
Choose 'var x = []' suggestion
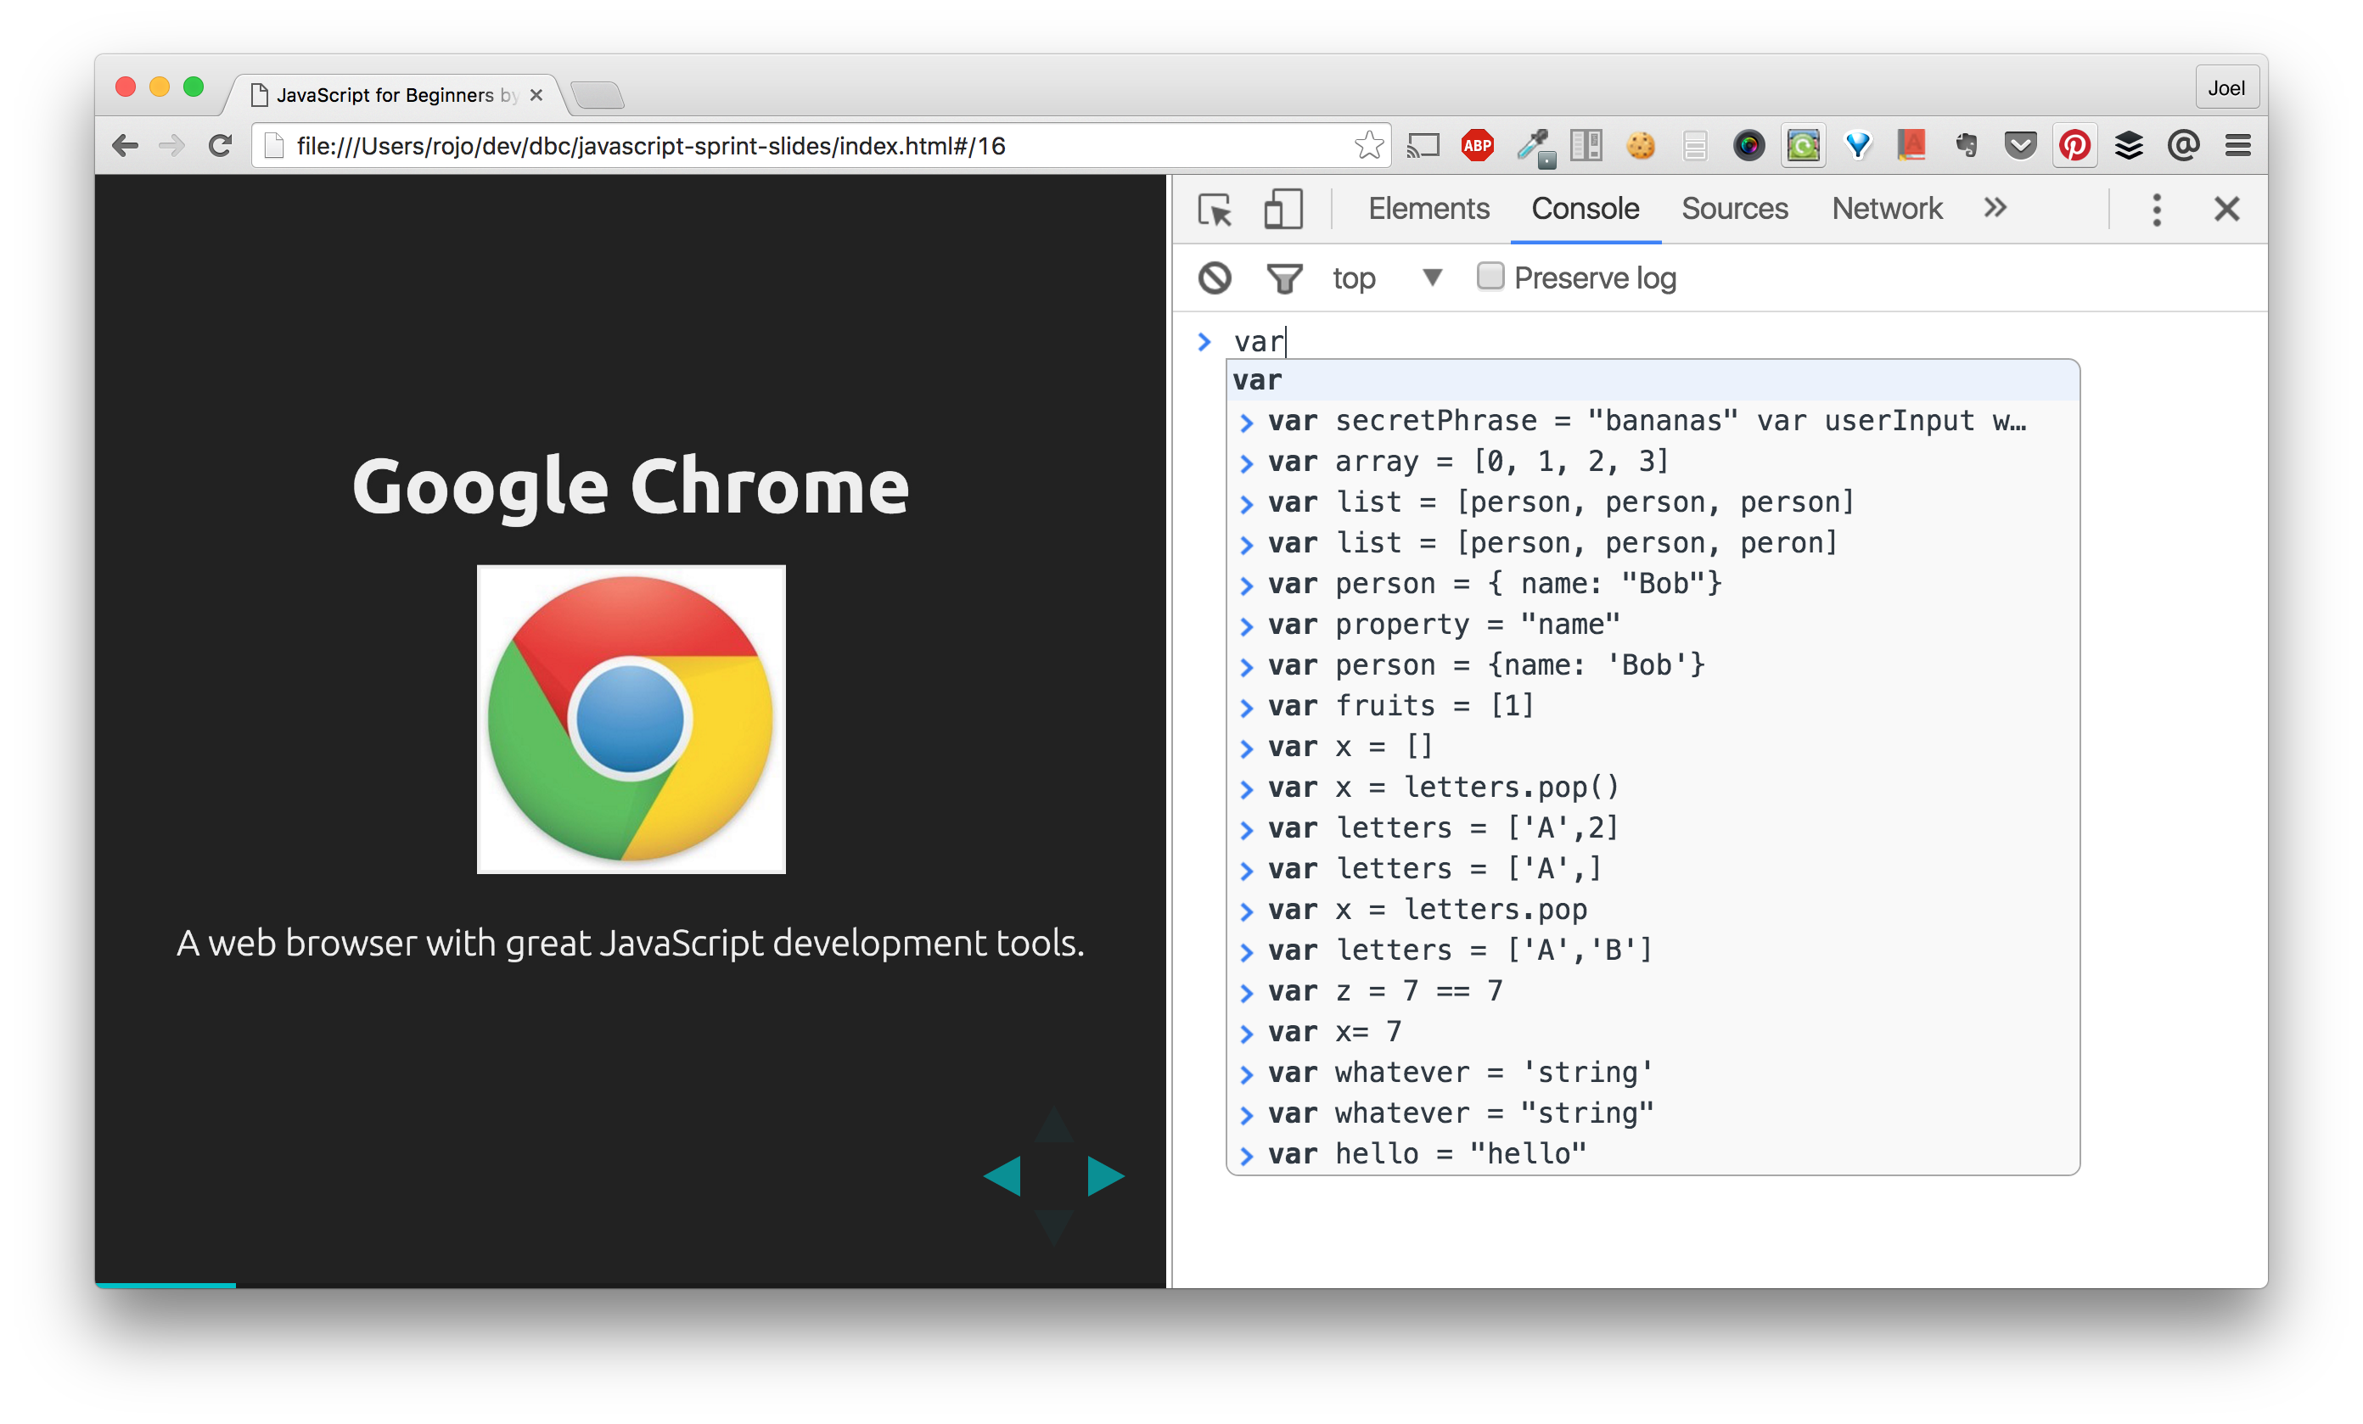point(1653,747)
